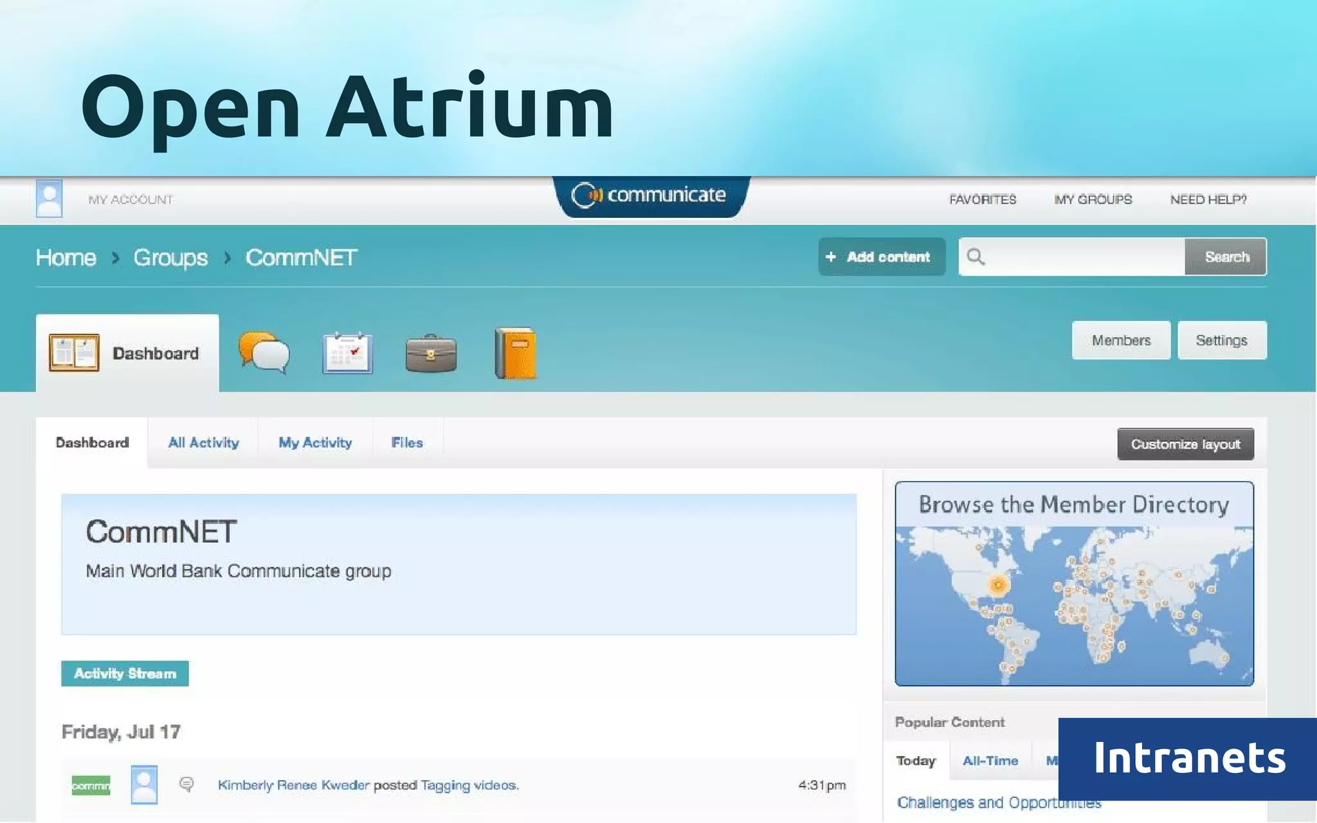This screenshot has height=823, width=1317.
Task: Select the Dashboard sub-tab
Action: 92,442
